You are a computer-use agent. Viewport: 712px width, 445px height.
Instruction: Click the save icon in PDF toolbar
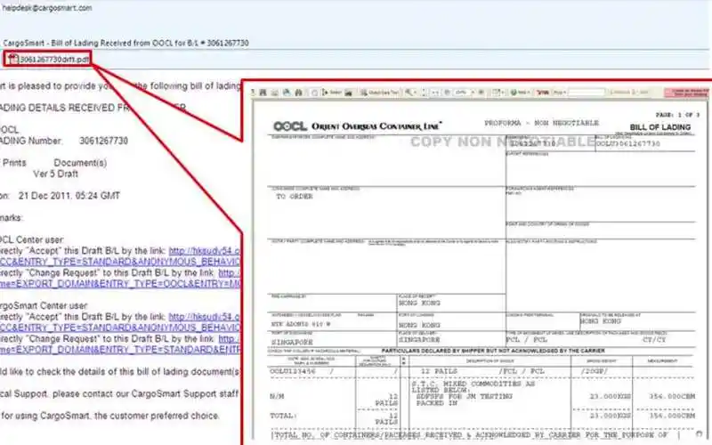(x=264, y=93)
